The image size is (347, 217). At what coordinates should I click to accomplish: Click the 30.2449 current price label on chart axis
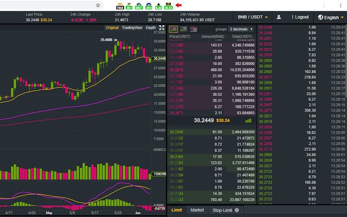click(x=159, y=59)
